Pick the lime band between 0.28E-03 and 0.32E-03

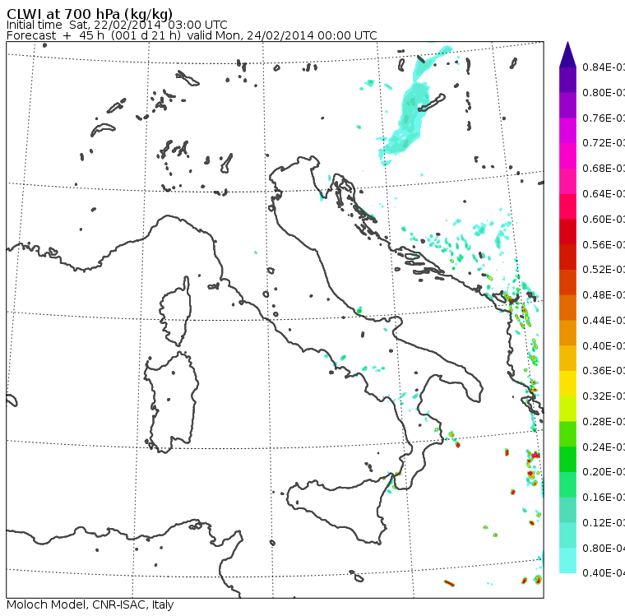pyautogui.click(x=567, y=409)
